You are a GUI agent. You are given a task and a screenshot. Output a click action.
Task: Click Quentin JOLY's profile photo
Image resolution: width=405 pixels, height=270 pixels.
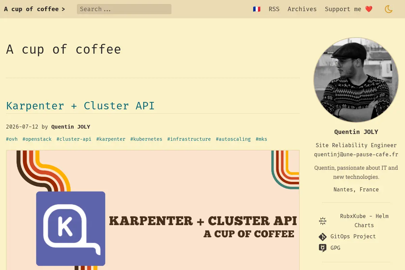tap(356, 80)
